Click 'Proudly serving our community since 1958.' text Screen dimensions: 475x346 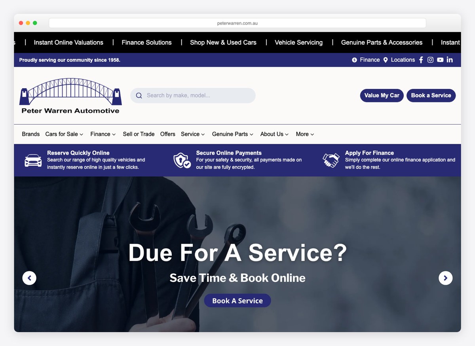[70, 60]
